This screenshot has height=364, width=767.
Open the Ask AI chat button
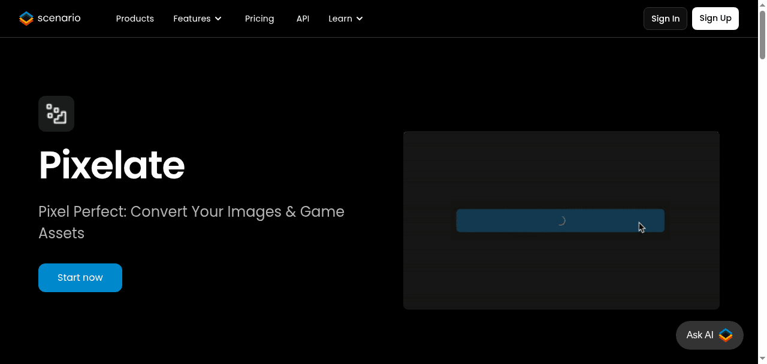(x=709, y=335)
